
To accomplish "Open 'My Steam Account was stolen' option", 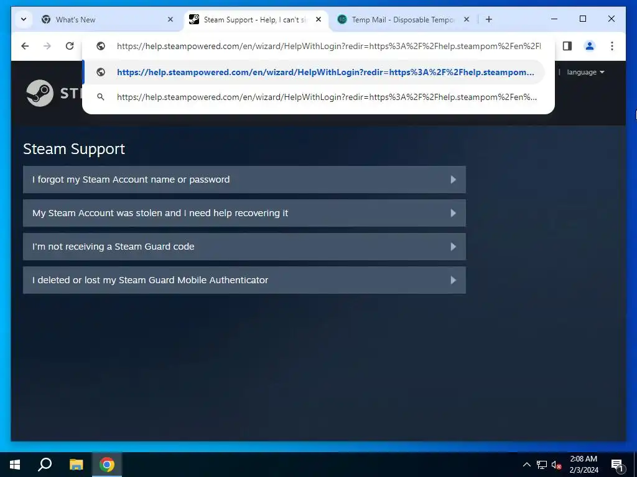I will tap(244, 213).
